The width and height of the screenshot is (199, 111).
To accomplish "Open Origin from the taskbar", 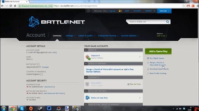I will tap(31, 108).
